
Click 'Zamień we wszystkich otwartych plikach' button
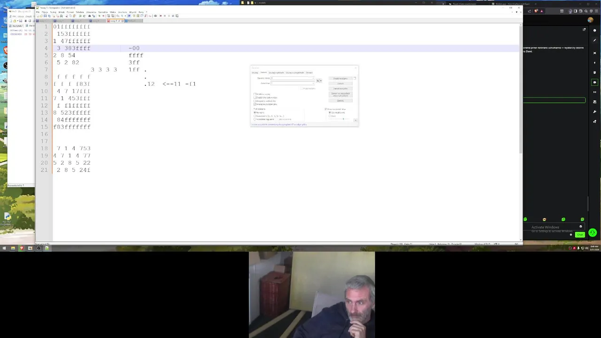pyautogui.click(x=340, y=94)
